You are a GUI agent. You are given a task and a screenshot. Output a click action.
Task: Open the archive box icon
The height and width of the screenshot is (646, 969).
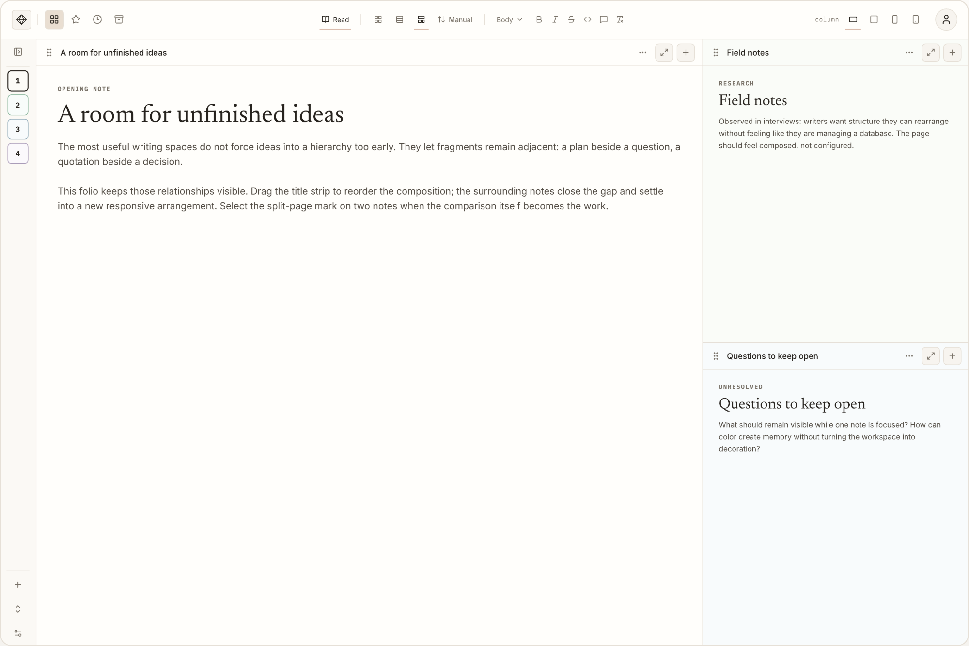point(119,20)
